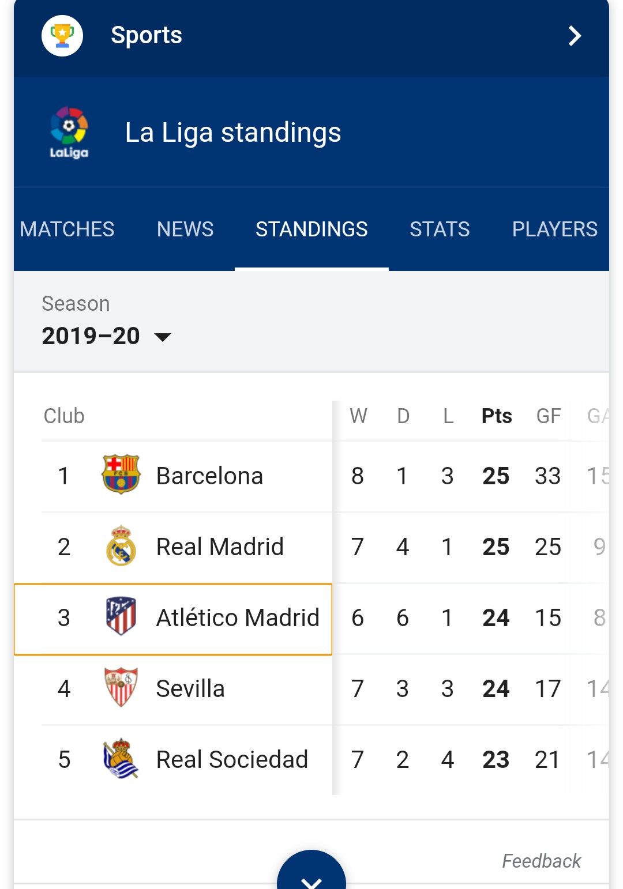Open the Barcelona team name
This screenshot has width=623, height=889.
209,476
